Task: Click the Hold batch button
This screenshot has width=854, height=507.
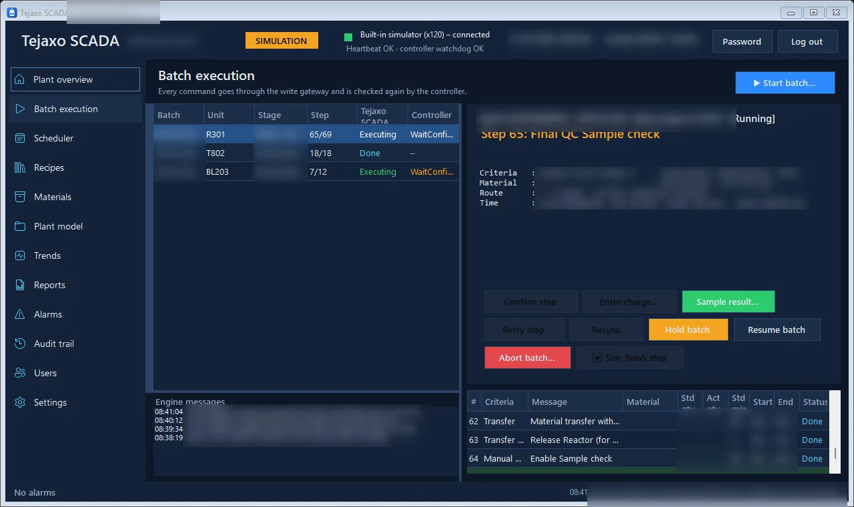Action: click(x=688, y=330)
